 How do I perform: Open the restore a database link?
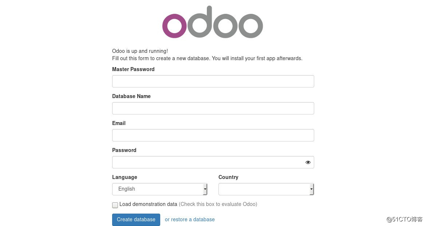tap(190, 219)
